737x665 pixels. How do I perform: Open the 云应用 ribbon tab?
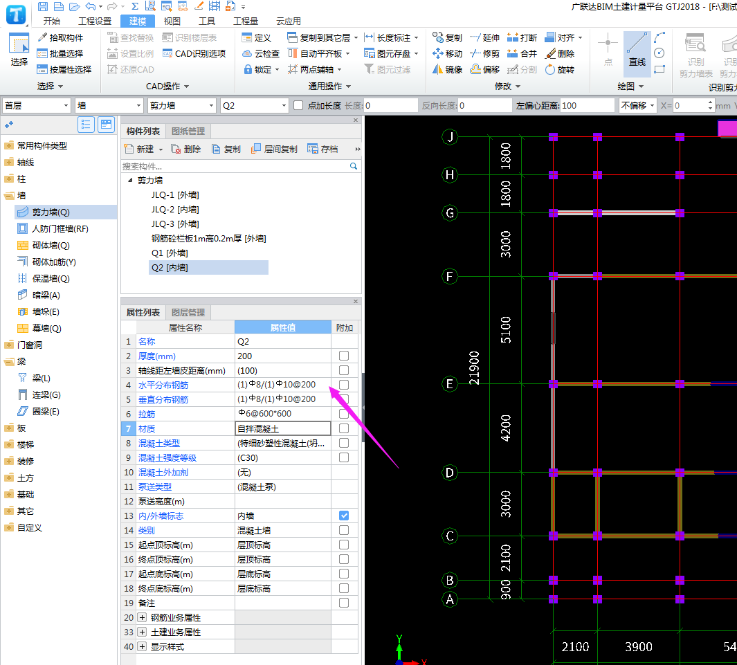[x=288, y=21]
